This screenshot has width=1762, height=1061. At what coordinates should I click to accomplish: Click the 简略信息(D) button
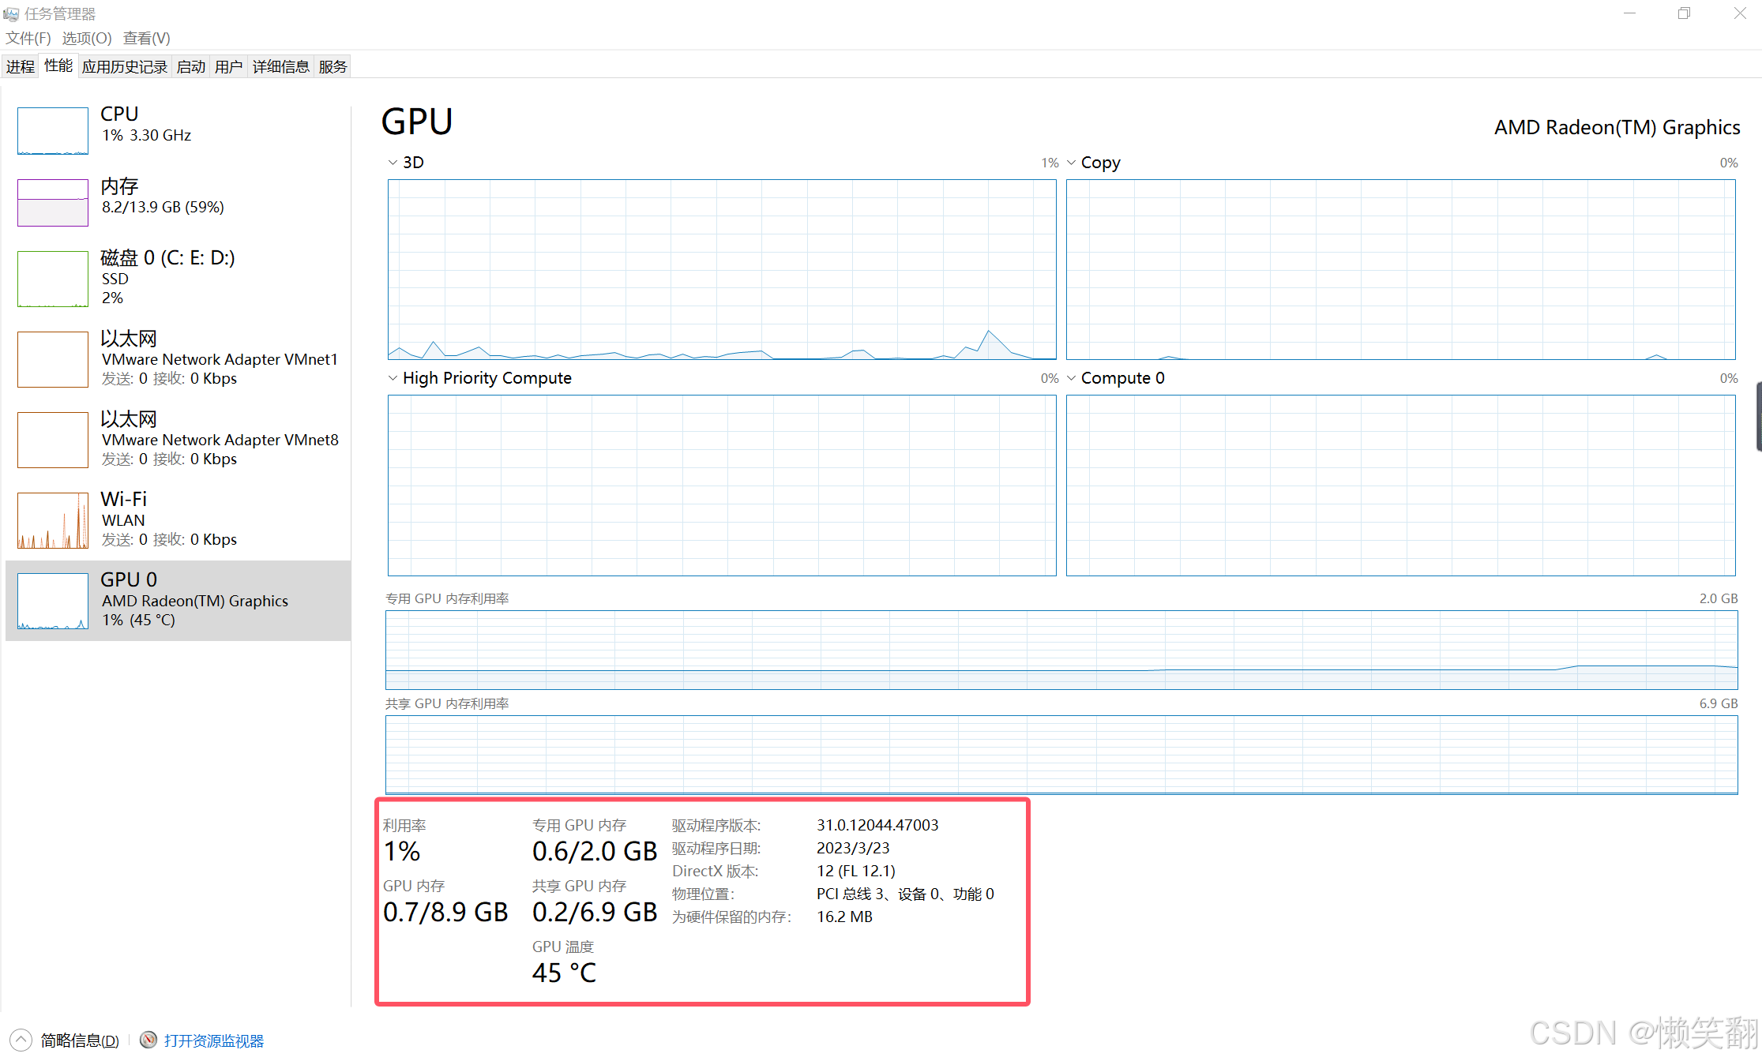pos(80,1040)
